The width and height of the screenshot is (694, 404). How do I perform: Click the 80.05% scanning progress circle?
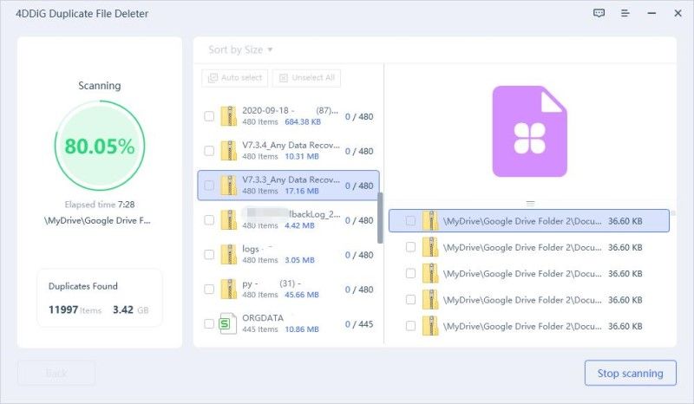(x=100, y=147)
